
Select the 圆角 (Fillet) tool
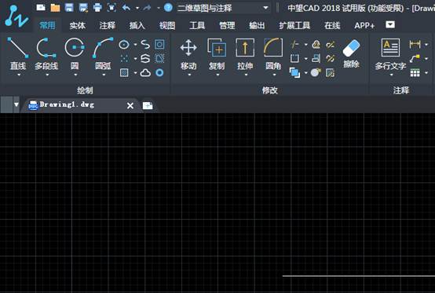[x=273, y=54]
